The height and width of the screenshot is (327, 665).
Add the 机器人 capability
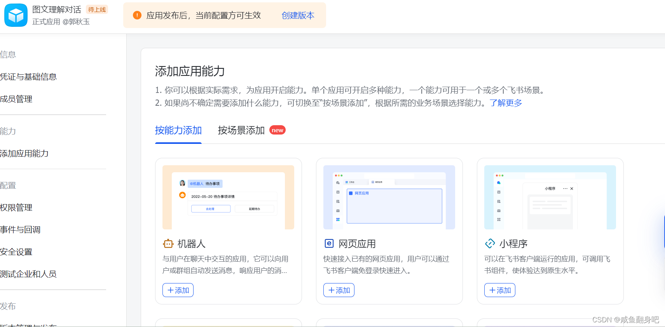[178, 290]
